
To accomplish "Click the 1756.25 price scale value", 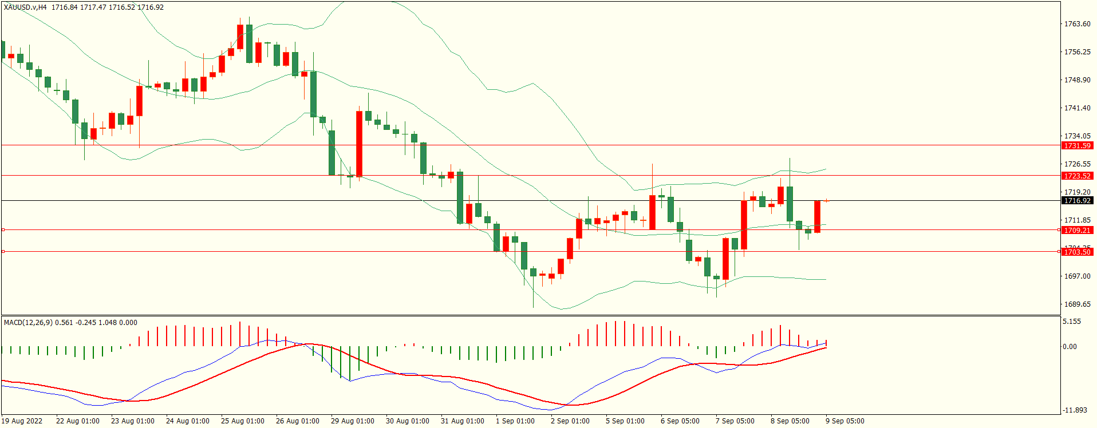I will (x=1077, y=52).
